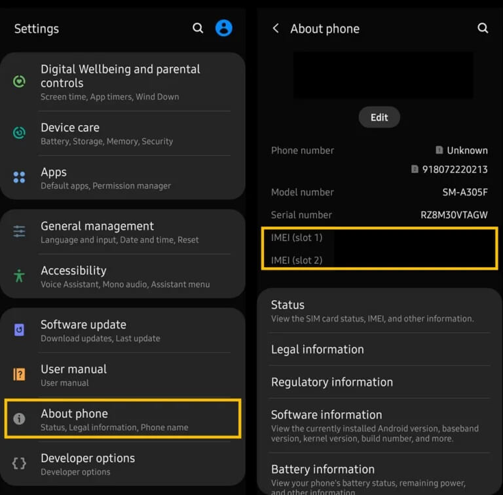Tap the User manual book icon

pos(20,375)
